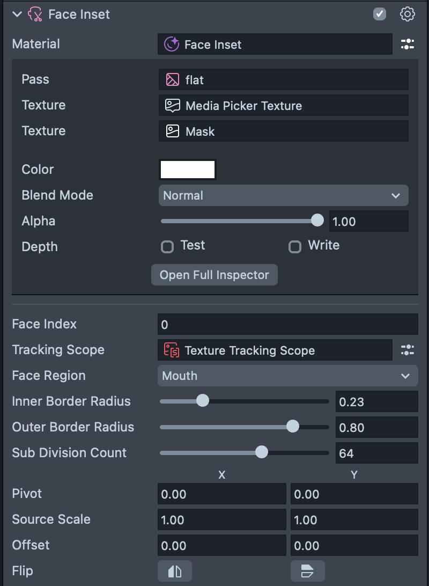Open the Face Region Mouth dropdown
Viewport: 429px width, 586px height.
(287, 376)
